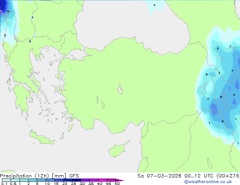
Task: Click the legend label '50'
Action: pos(117,183)
